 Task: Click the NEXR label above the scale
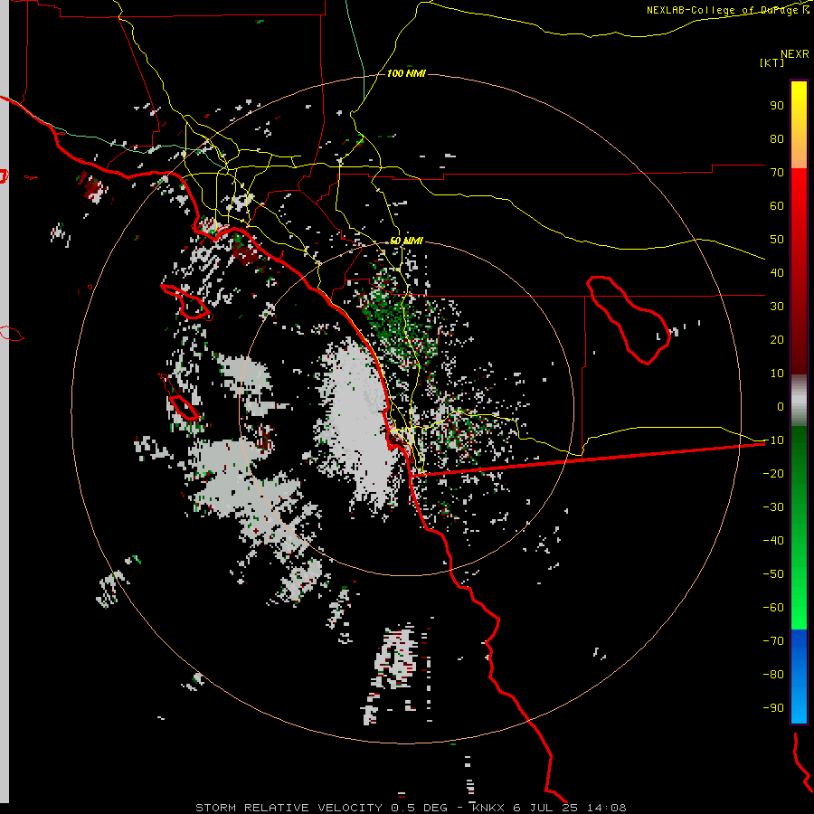coord(795,54)
